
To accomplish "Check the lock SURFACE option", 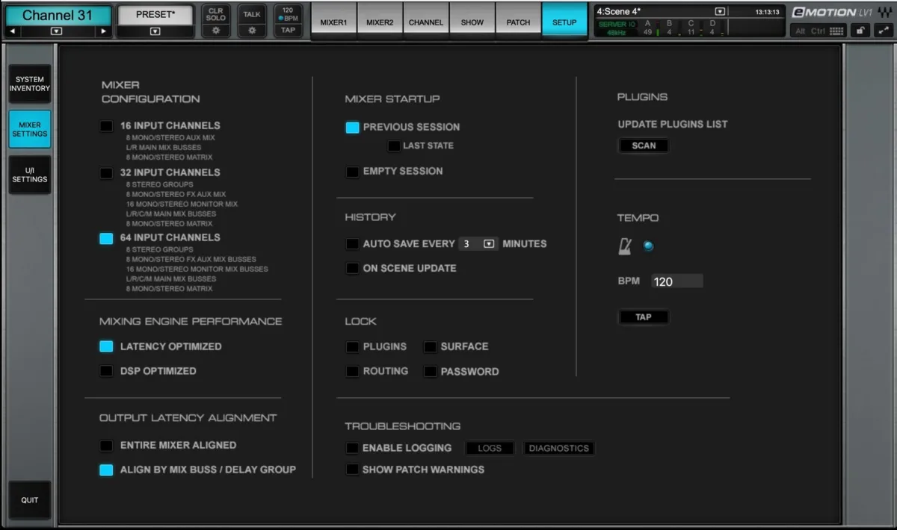I will pyautogui.click(x=430, y=346).
